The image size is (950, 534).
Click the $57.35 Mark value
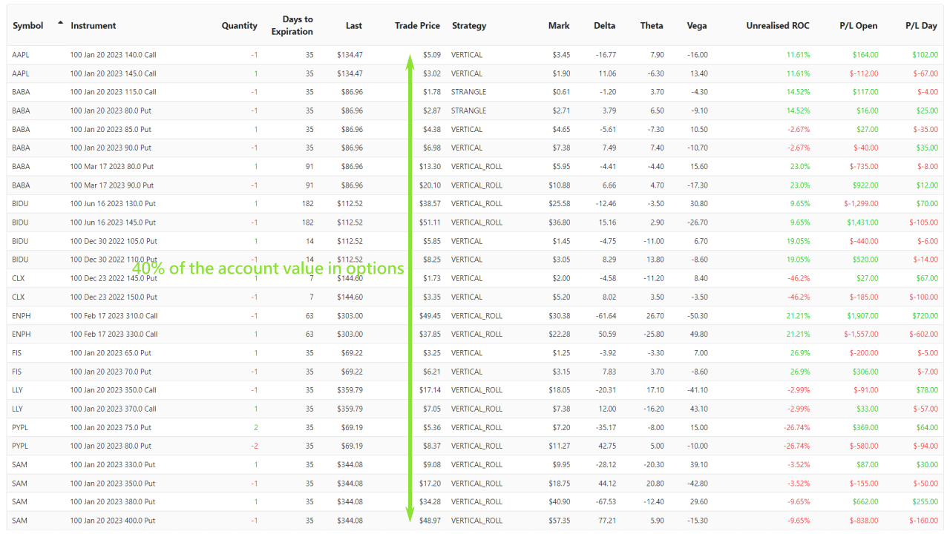coord(560,521)
